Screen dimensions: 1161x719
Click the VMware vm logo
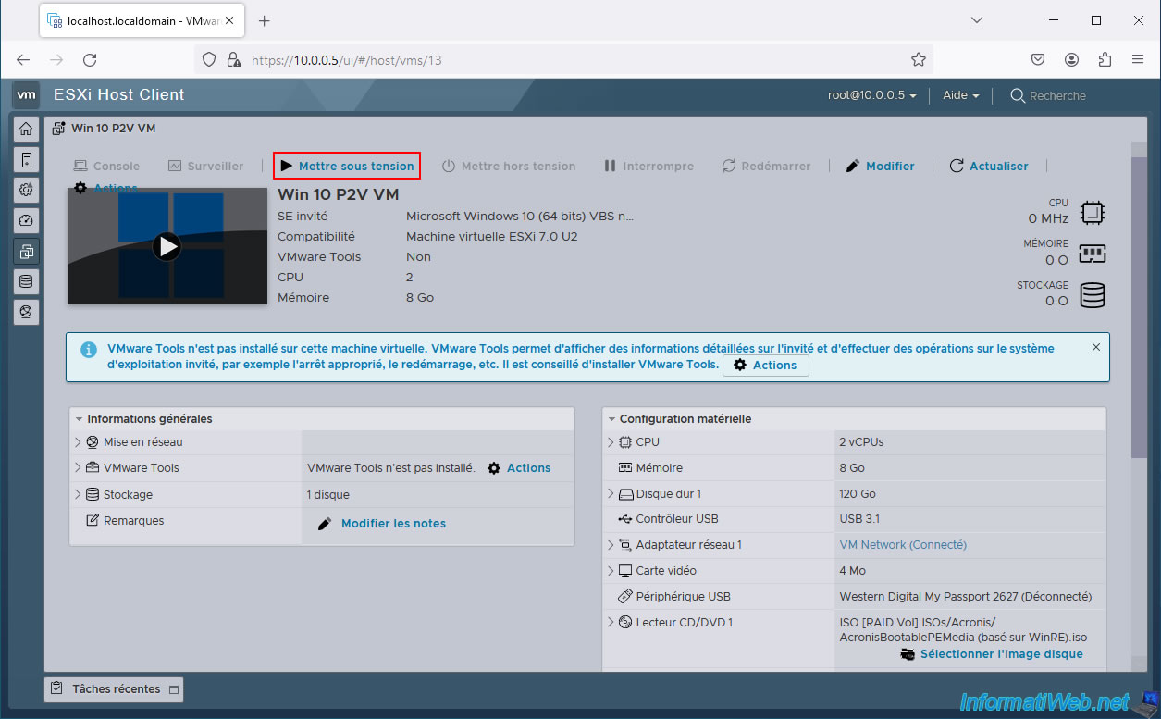[x=27, y=94]
